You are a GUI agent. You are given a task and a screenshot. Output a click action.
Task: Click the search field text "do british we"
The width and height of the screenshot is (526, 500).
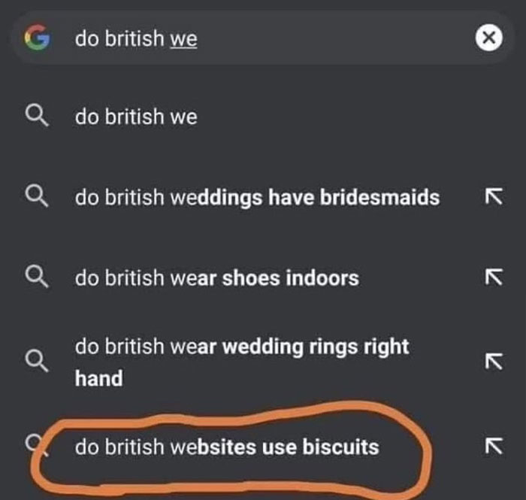point(136,39)
